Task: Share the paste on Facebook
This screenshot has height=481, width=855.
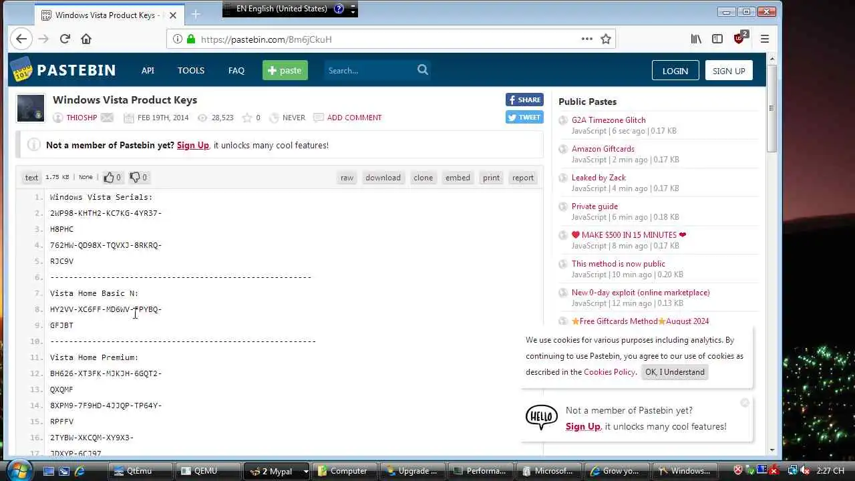Action: pyautogui.click(x=524, y=100)
